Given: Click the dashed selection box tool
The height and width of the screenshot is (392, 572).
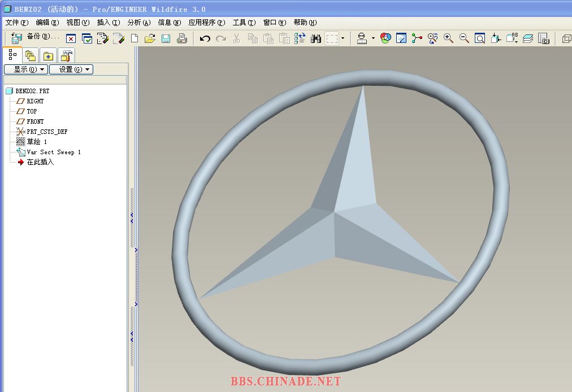Looking at the screenshot, I should coord(332,38).
